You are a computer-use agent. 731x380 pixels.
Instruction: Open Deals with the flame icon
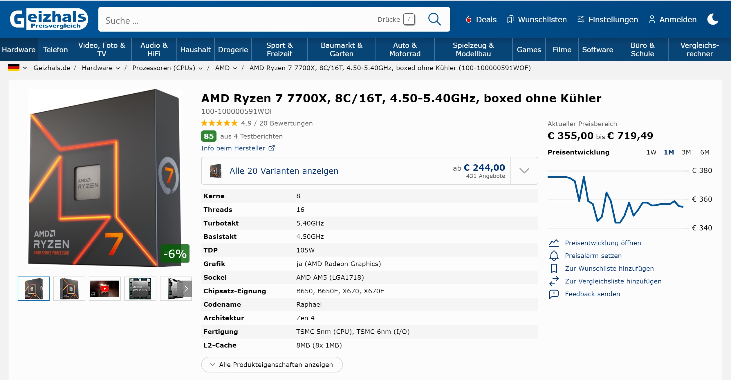tap(468, 19)
